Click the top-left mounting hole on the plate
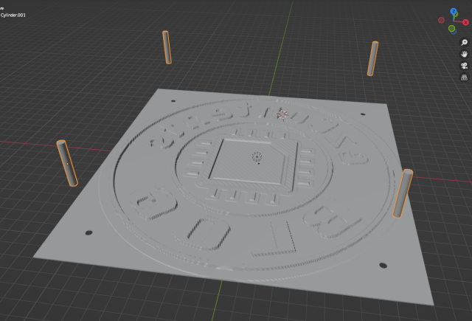This screenshot has width=472, height=321. [x=173, y=101]
